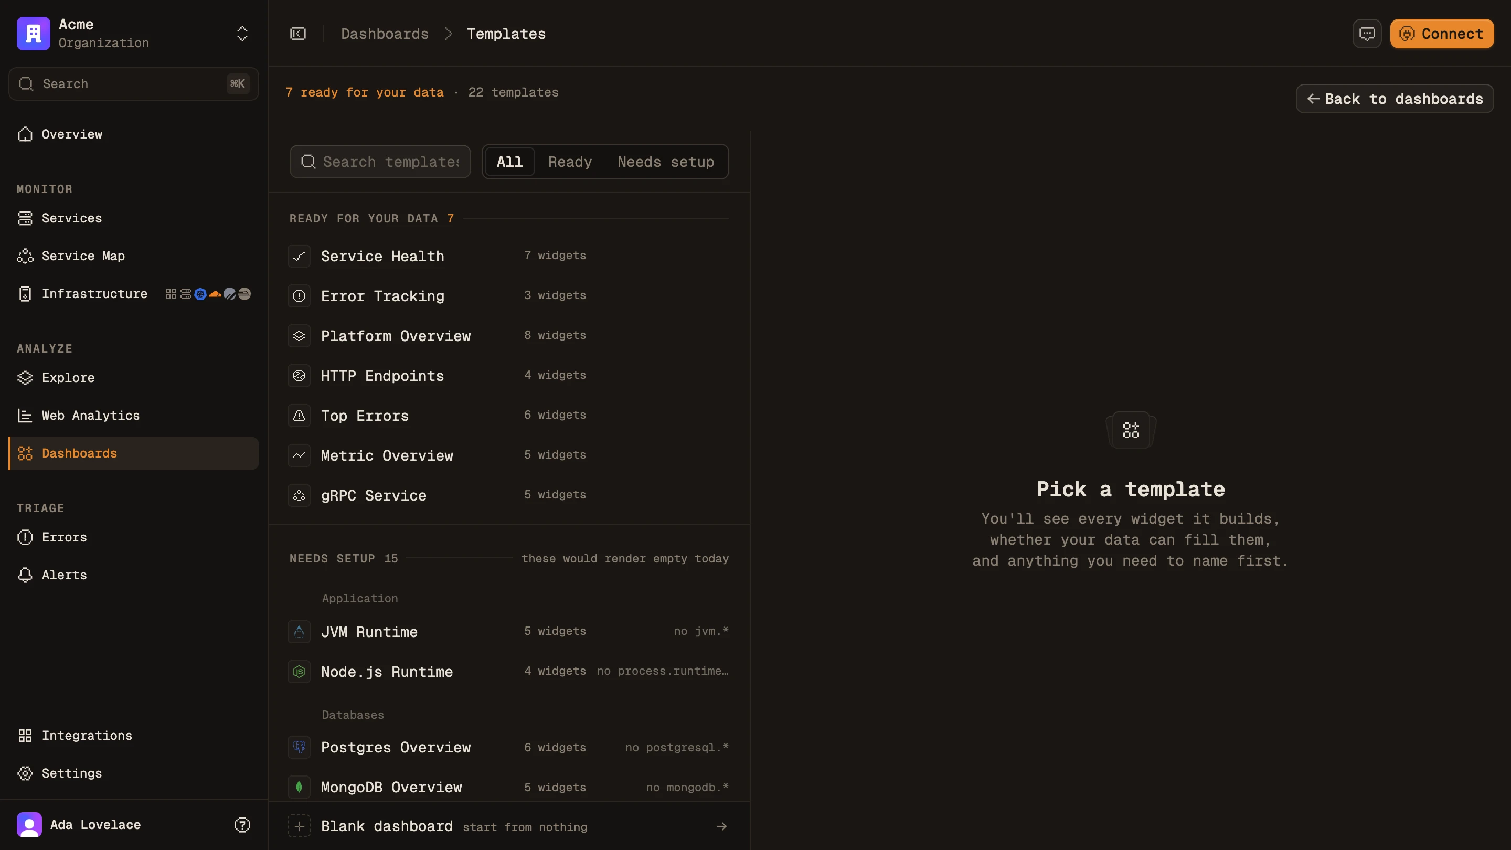Open Integrations
Image resolution: width=1511 pixels, height=850 pixels.
[134, 736]
